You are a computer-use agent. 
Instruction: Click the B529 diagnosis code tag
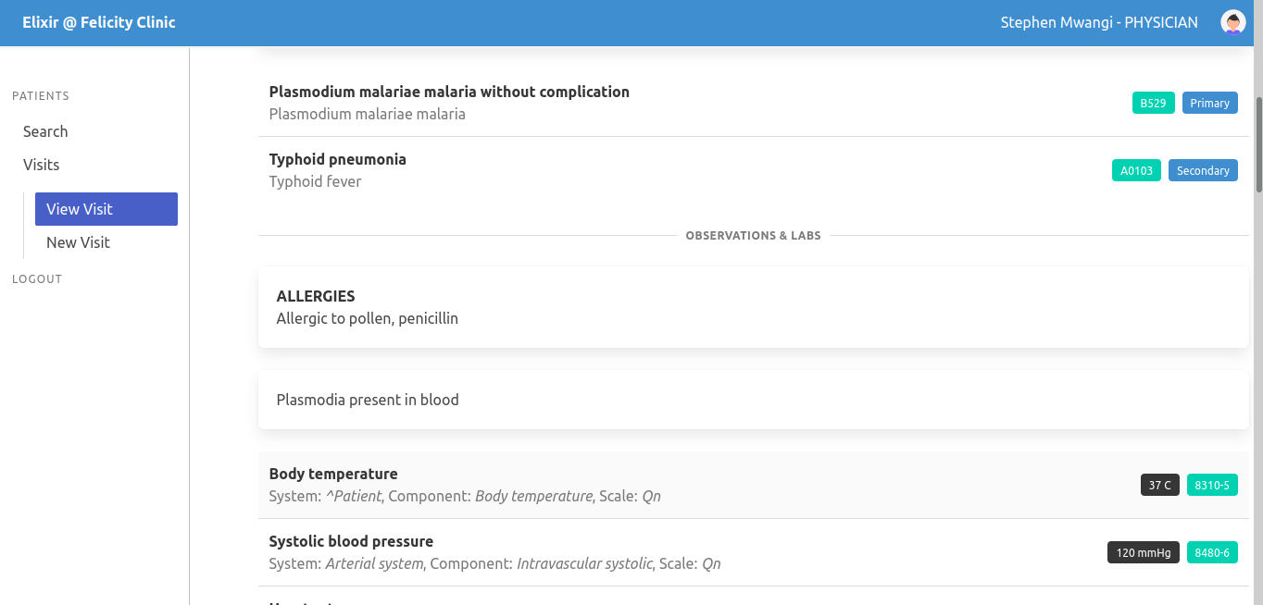click(1153, 103)
